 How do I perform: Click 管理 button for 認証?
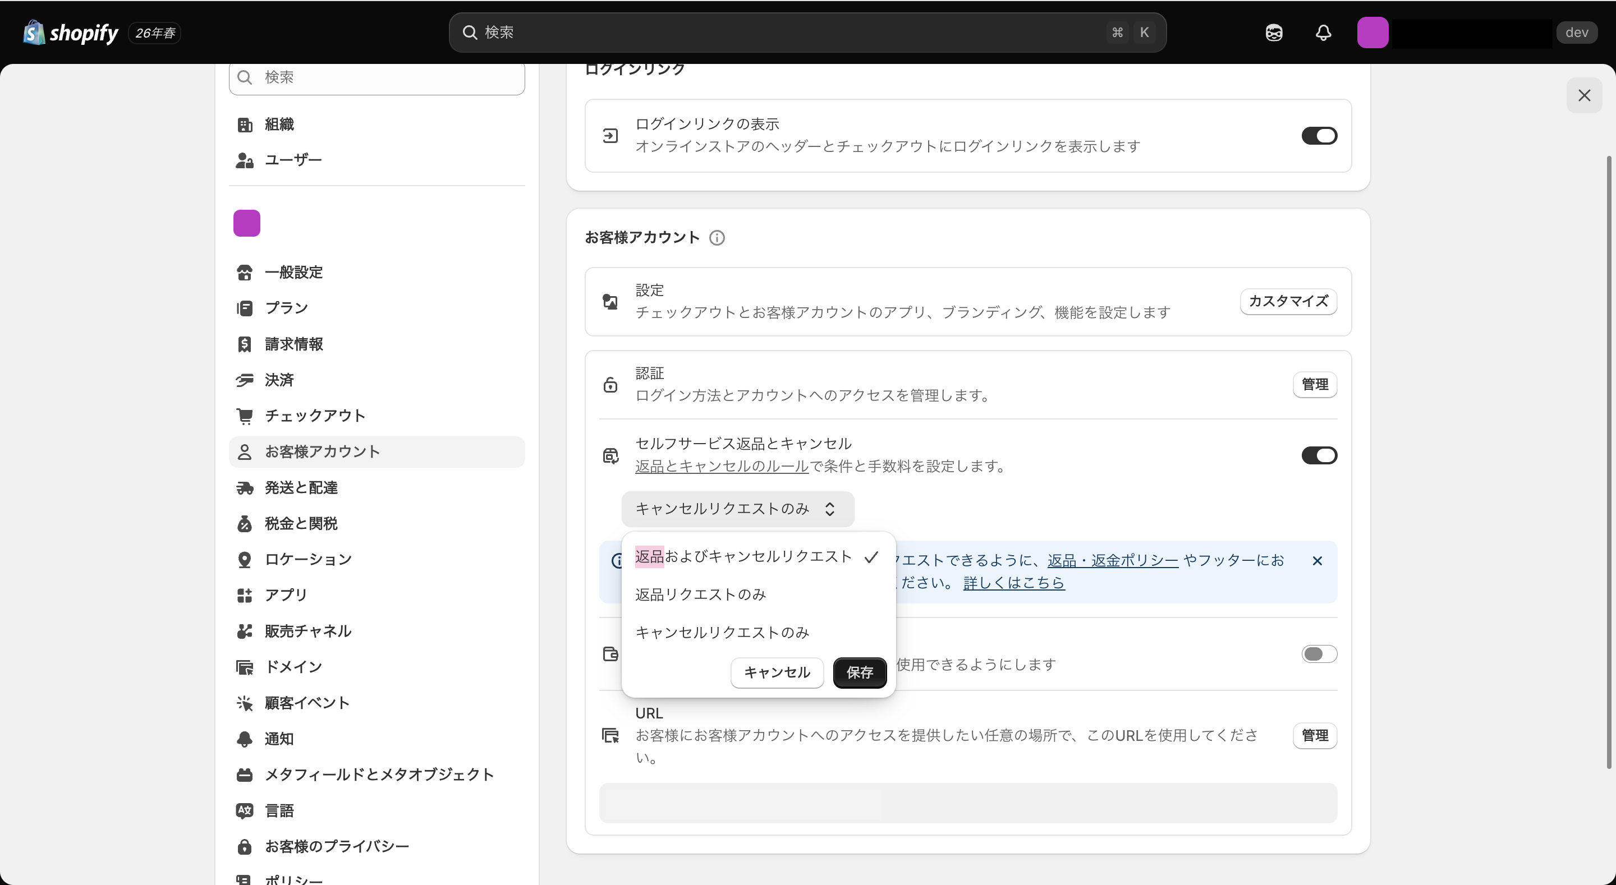tap(1314, 385)
